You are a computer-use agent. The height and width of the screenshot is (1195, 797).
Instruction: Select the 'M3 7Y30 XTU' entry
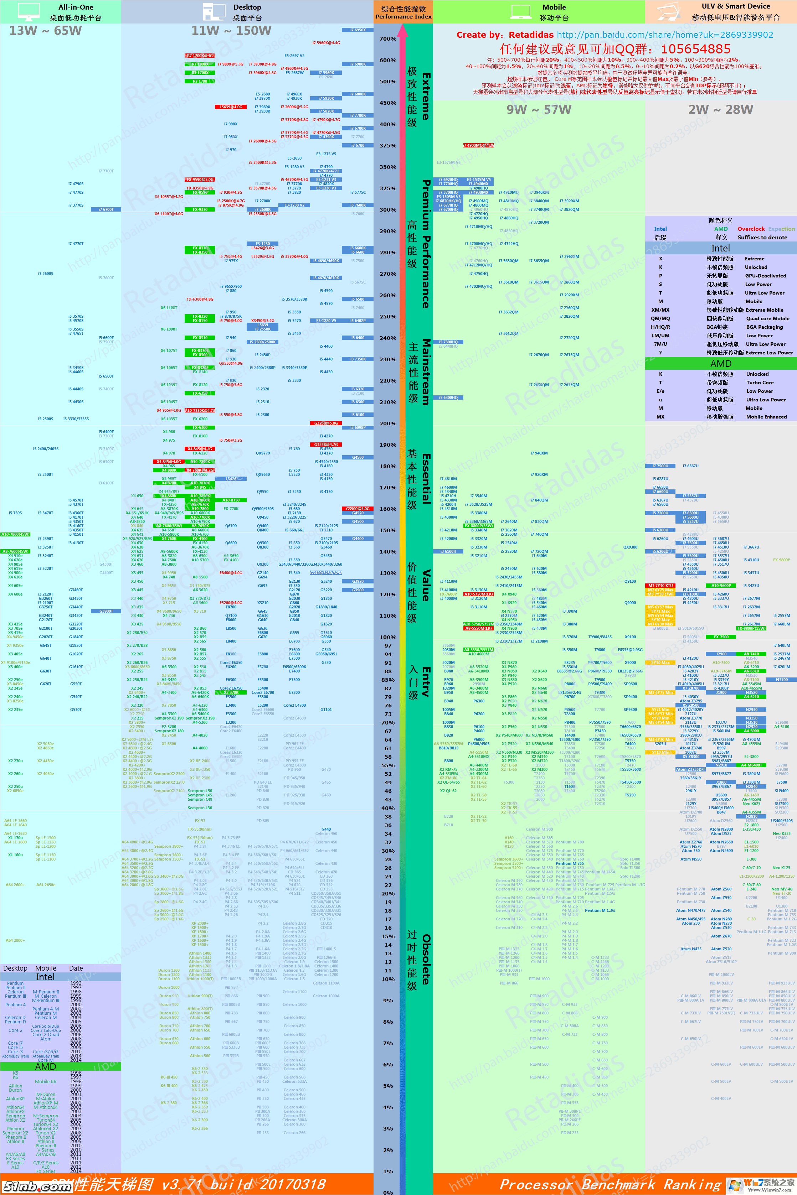click(660, 586)
